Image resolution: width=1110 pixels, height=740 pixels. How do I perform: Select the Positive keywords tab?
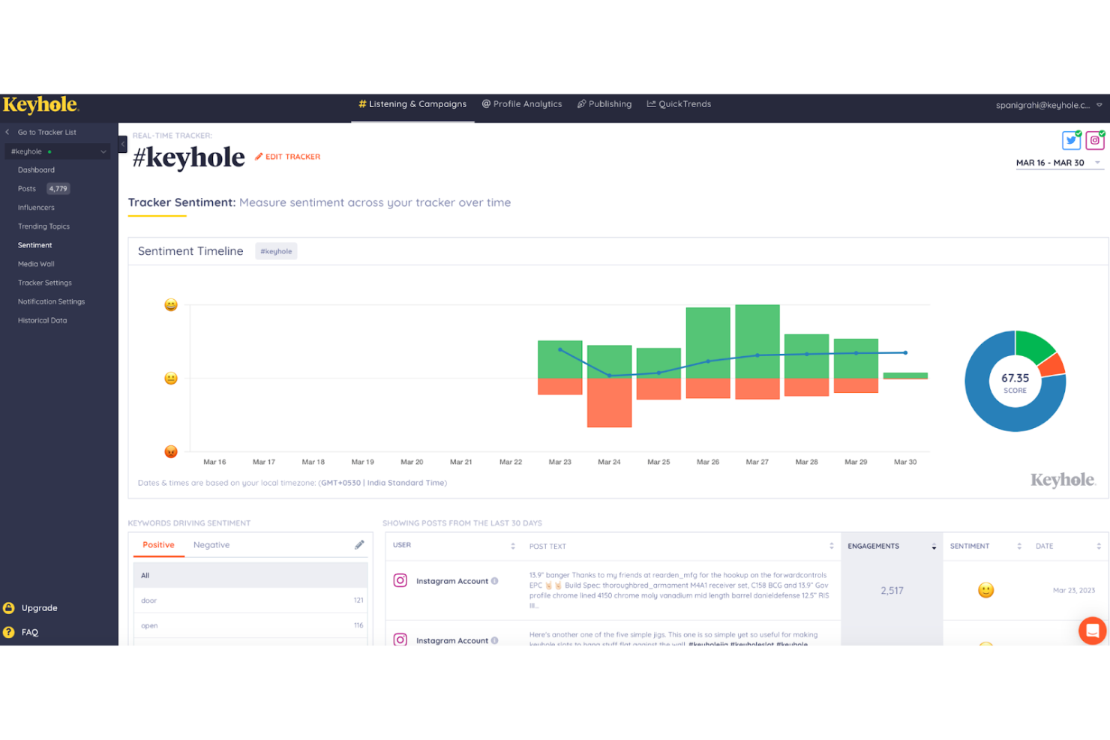[x=158, y=545]
